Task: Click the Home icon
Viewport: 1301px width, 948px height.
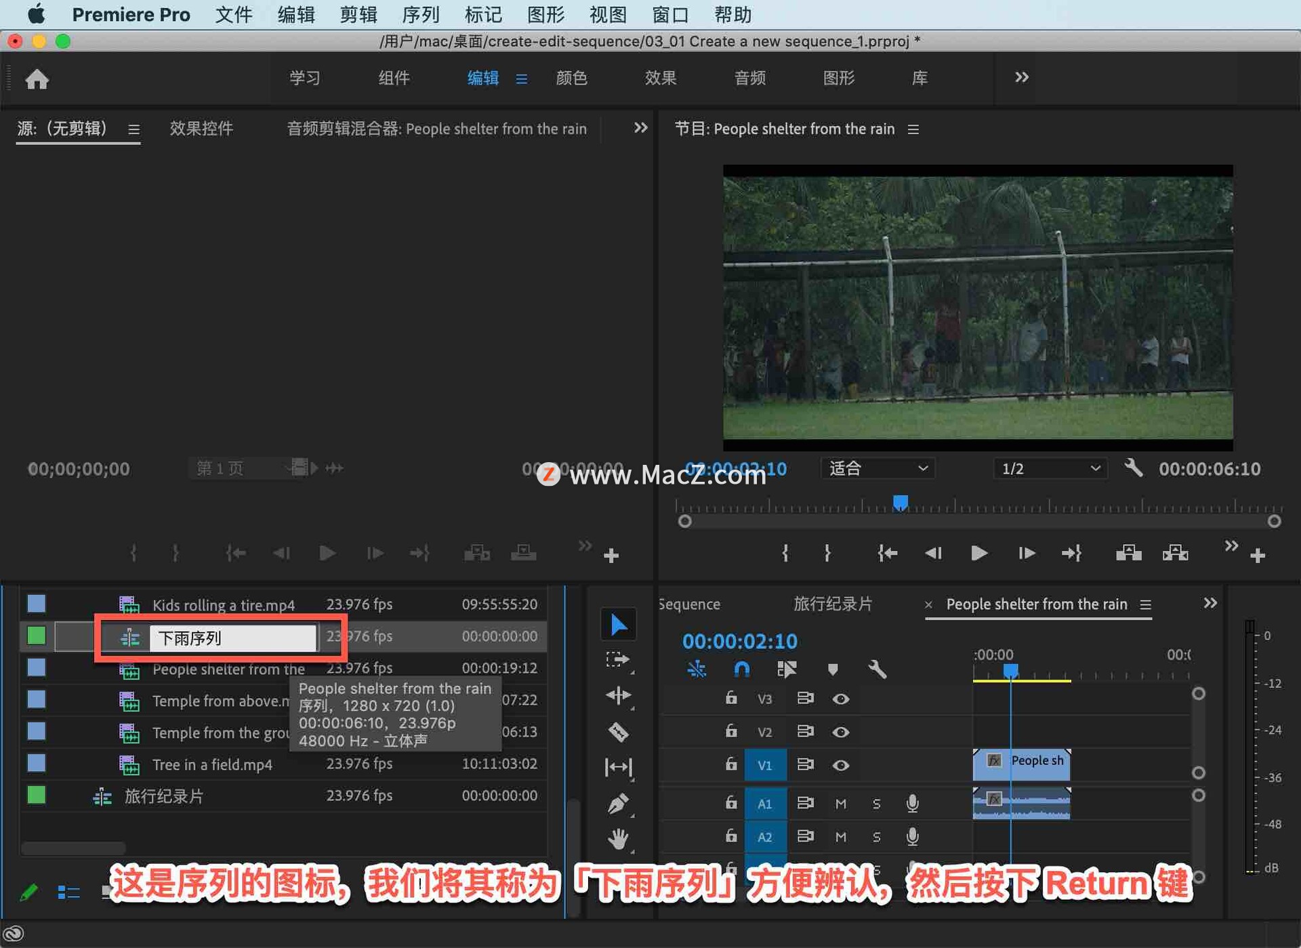Action: coord(37,79)
